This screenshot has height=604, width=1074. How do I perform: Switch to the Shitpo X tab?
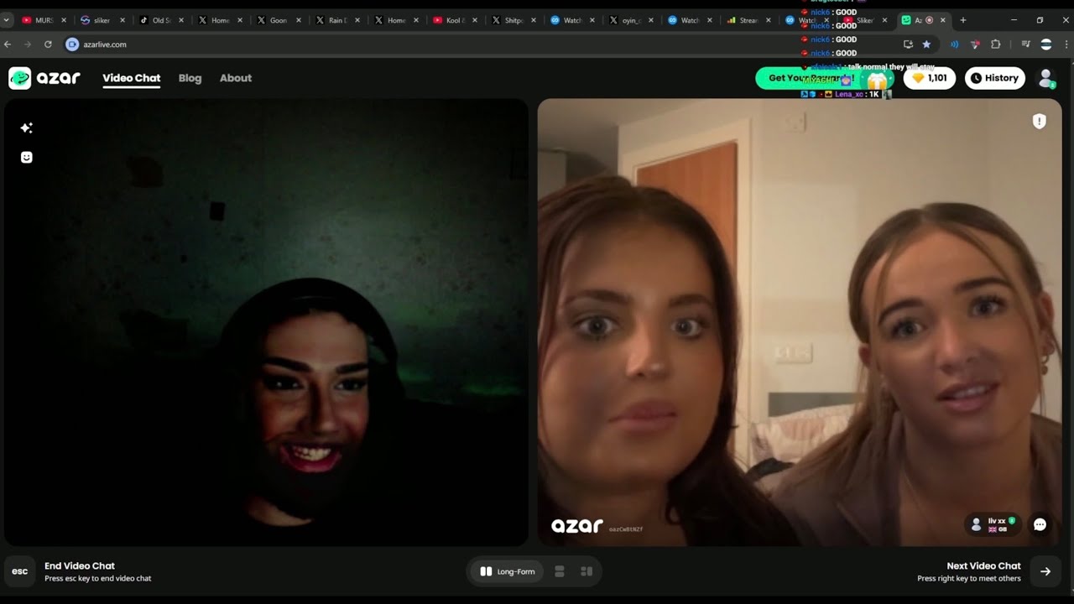click(x=513, y=20)
